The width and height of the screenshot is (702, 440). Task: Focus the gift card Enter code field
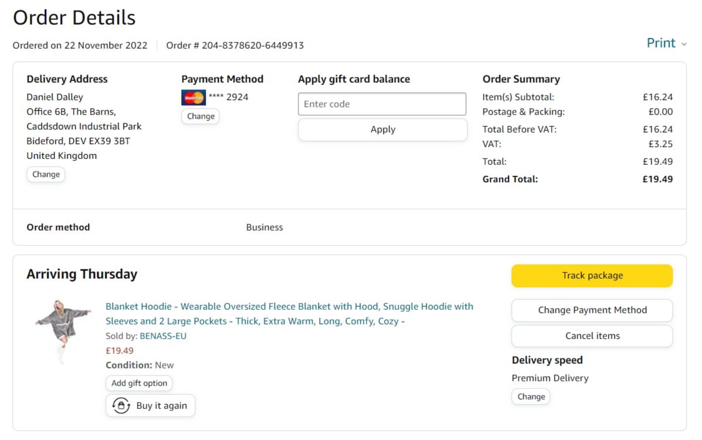[x=382, y=104]
